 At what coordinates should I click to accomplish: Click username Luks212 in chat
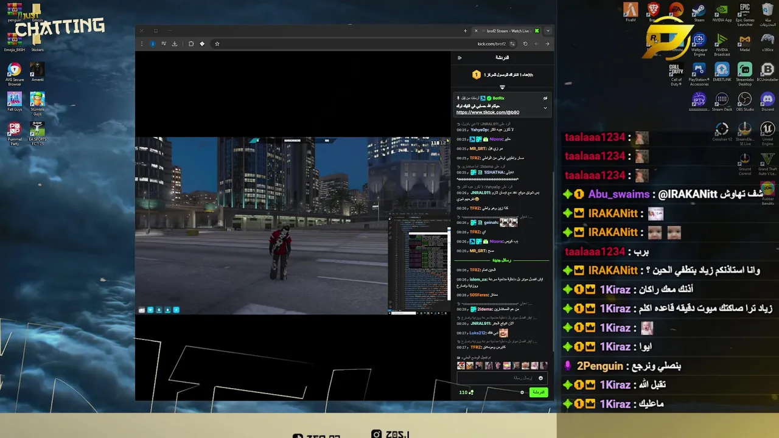(478, 333)
